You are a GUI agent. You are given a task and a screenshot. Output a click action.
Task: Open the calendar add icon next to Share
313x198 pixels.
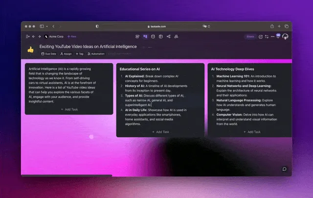[x=261, y=37]
